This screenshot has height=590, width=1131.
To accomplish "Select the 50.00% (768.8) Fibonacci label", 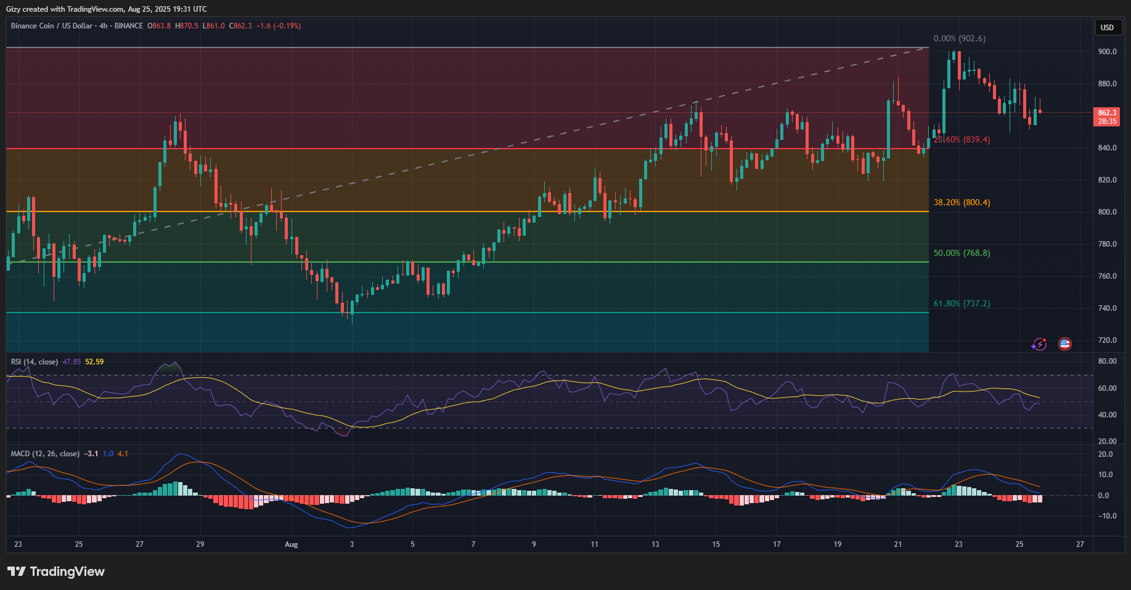I will click(962, 253).
